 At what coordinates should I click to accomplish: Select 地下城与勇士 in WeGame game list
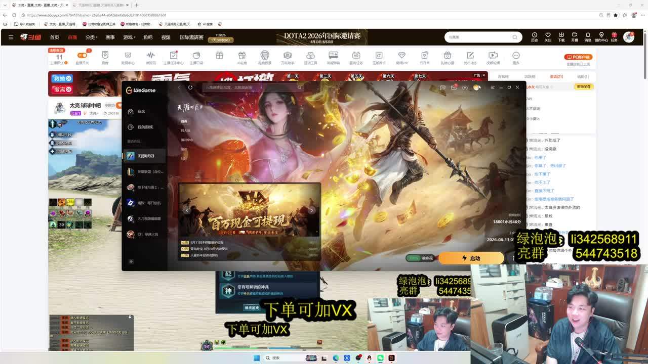click(145, 188)
